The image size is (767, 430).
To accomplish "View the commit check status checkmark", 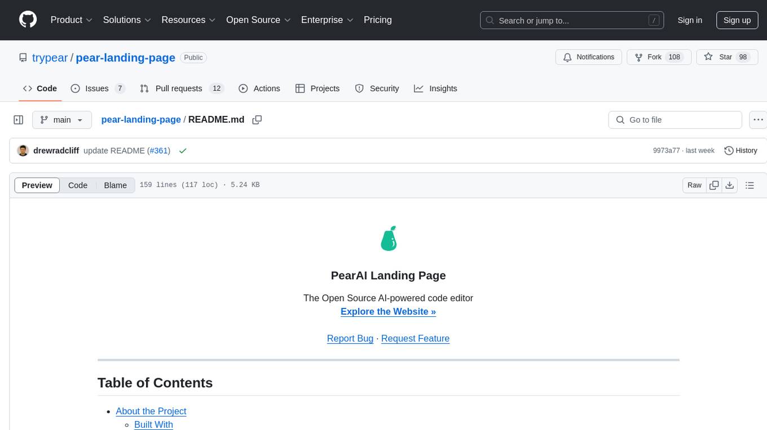I will pos(182,151).
